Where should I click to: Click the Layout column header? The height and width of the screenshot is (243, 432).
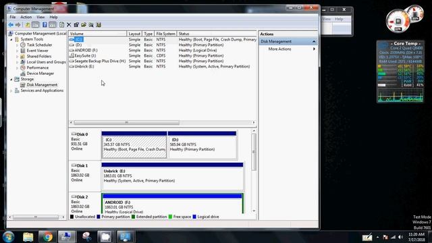coord(134,34)
